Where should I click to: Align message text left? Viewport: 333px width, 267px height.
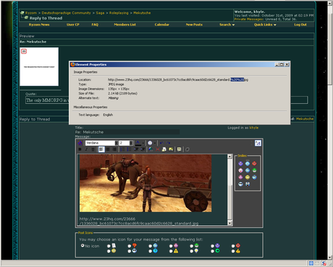tap(101, 149)
